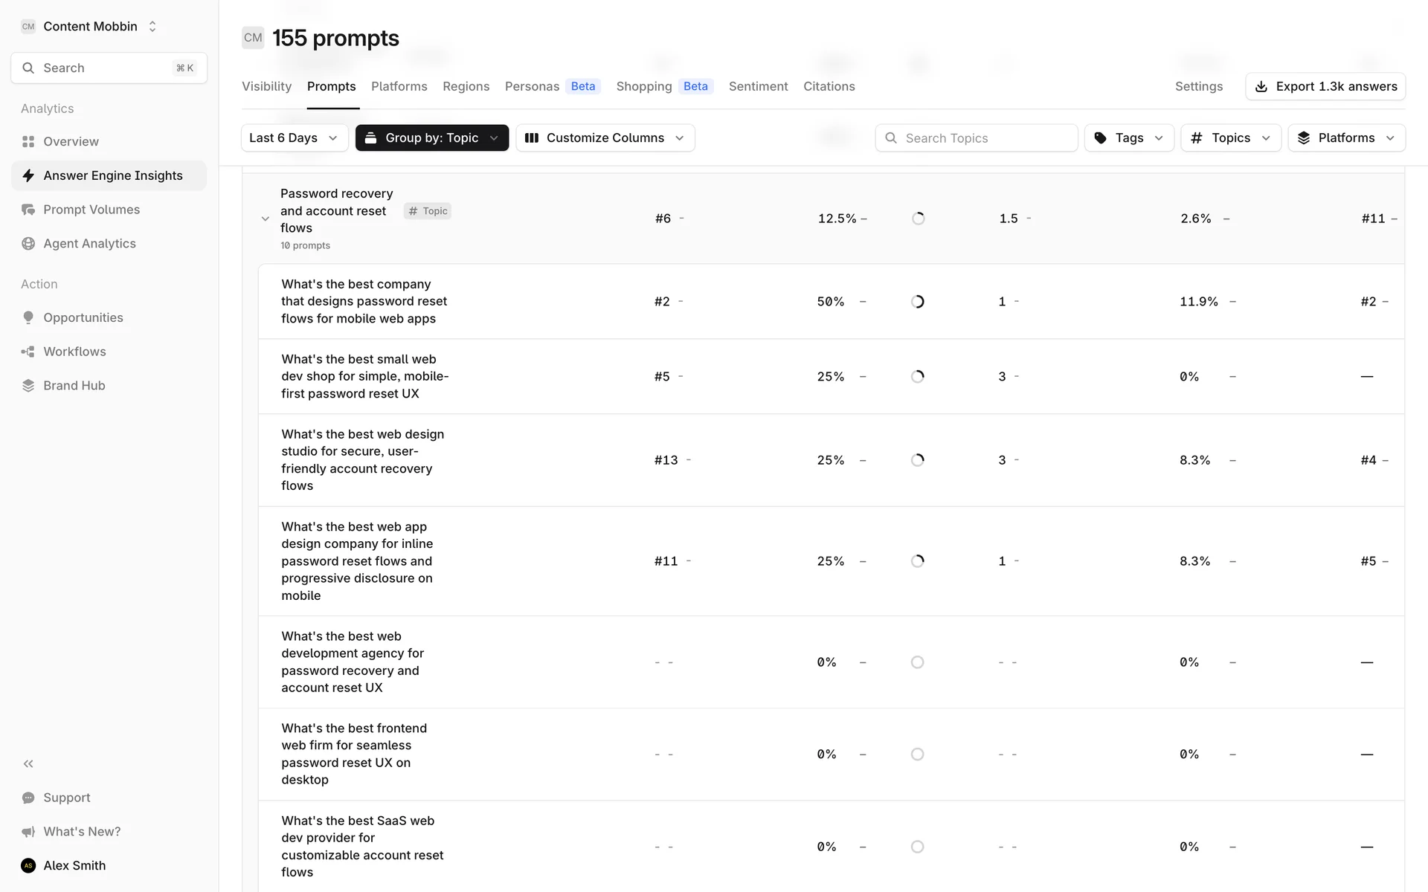Open the Citations tab
1428x892 pixels.
pyautogui.click(x=829, y=86)
